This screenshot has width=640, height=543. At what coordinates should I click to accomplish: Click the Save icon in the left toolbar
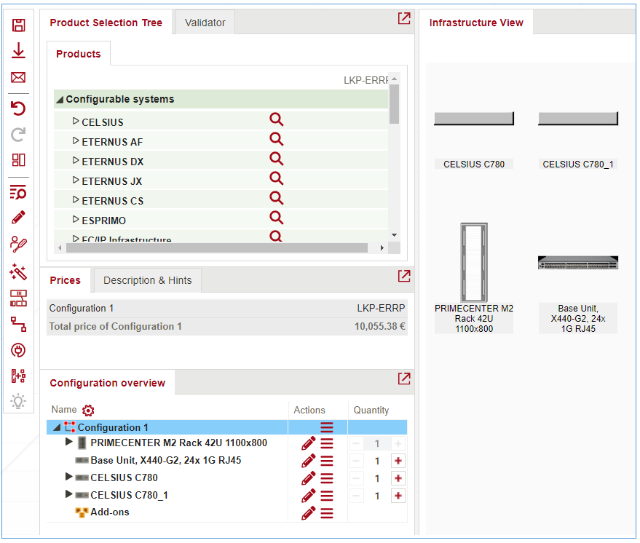point(18,25)
